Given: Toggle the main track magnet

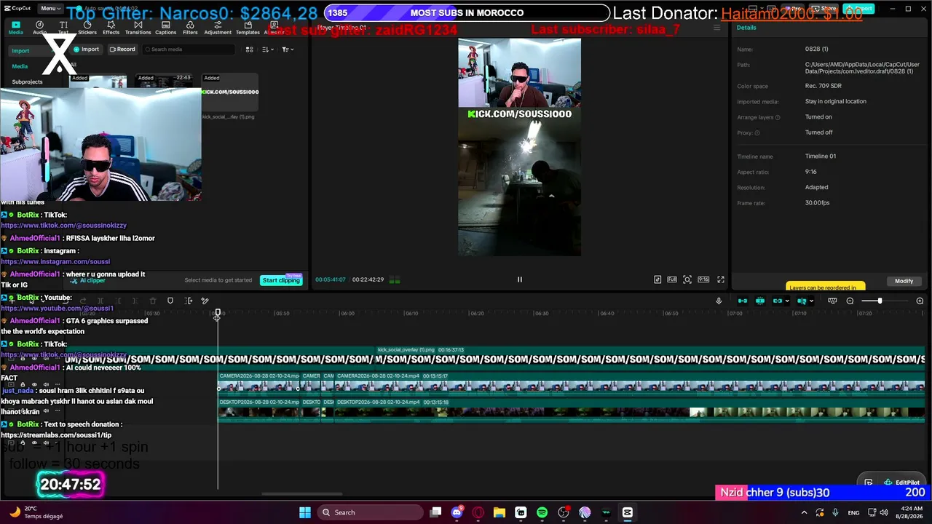Looking at the screenshot, I should coord(743,301).
